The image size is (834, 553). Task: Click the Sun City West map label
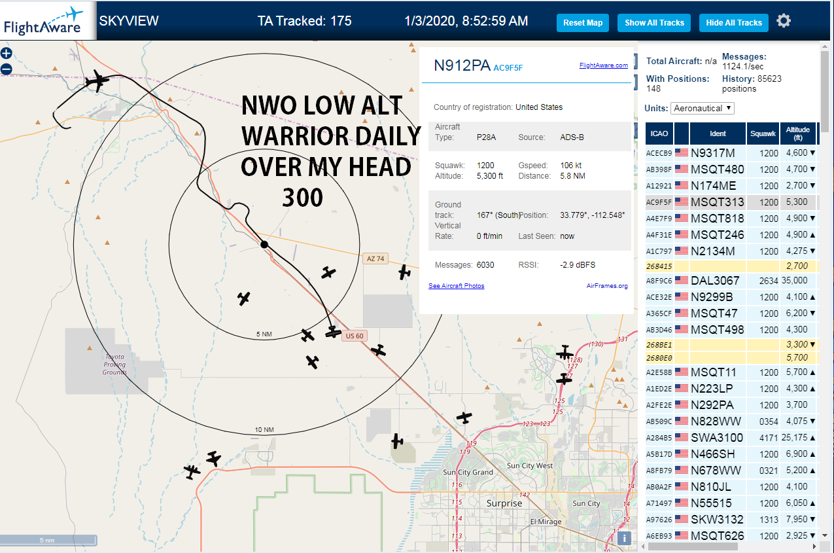529,466
